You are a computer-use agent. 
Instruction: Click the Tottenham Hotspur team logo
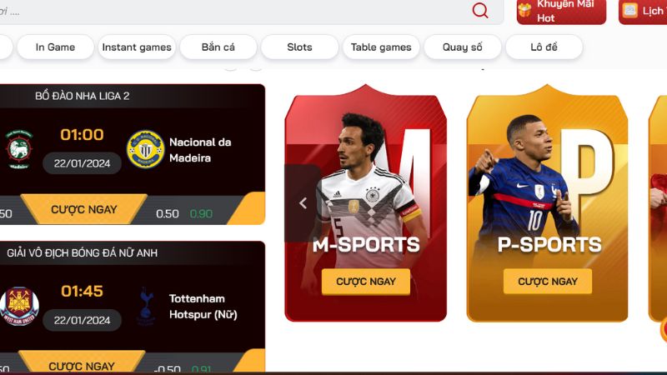(x=146, y=307)
